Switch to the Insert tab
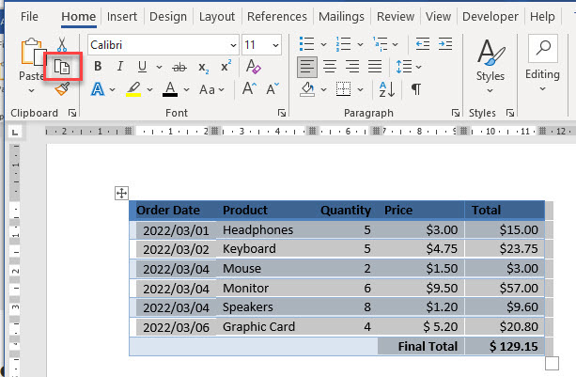Viewport: 576px width, 377px height. pos(122,16)
